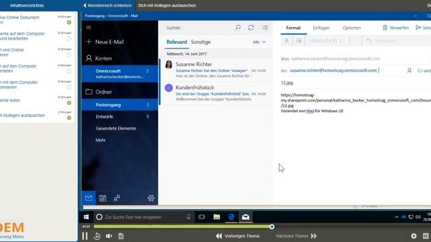Click Verwerfen to discard the draft
431x242 pixels.
pyautogui.click(x=395, y=28)
